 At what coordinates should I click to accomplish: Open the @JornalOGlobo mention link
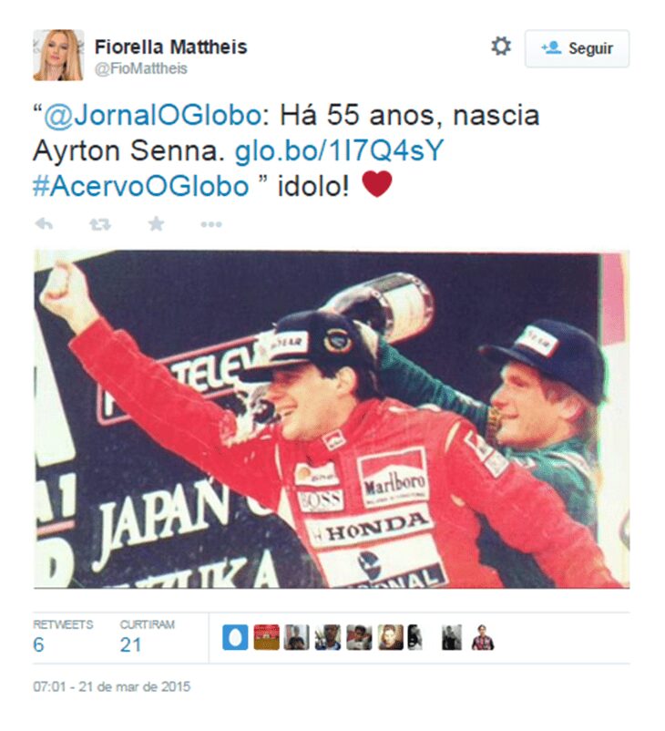152,115
